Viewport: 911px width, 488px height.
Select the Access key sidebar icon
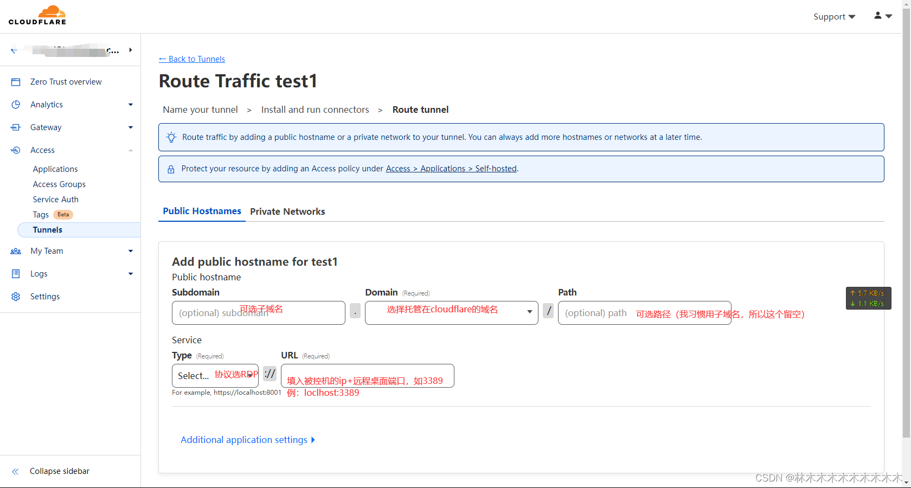tap(16, 150)
